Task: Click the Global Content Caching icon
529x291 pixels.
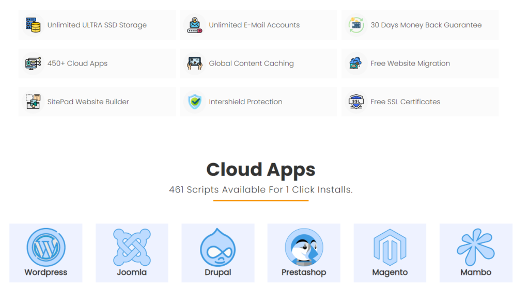Action: pyautogui.click(x=195, y=63)
